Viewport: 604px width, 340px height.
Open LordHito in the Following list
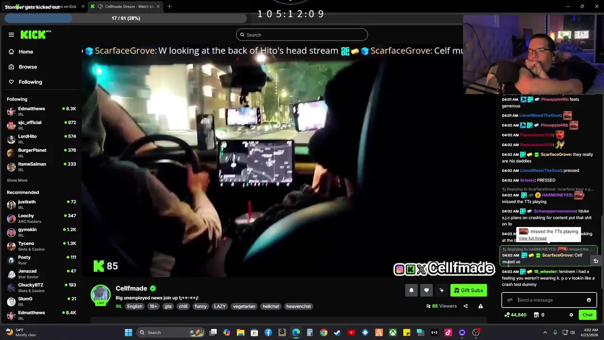tap(41, 139)
